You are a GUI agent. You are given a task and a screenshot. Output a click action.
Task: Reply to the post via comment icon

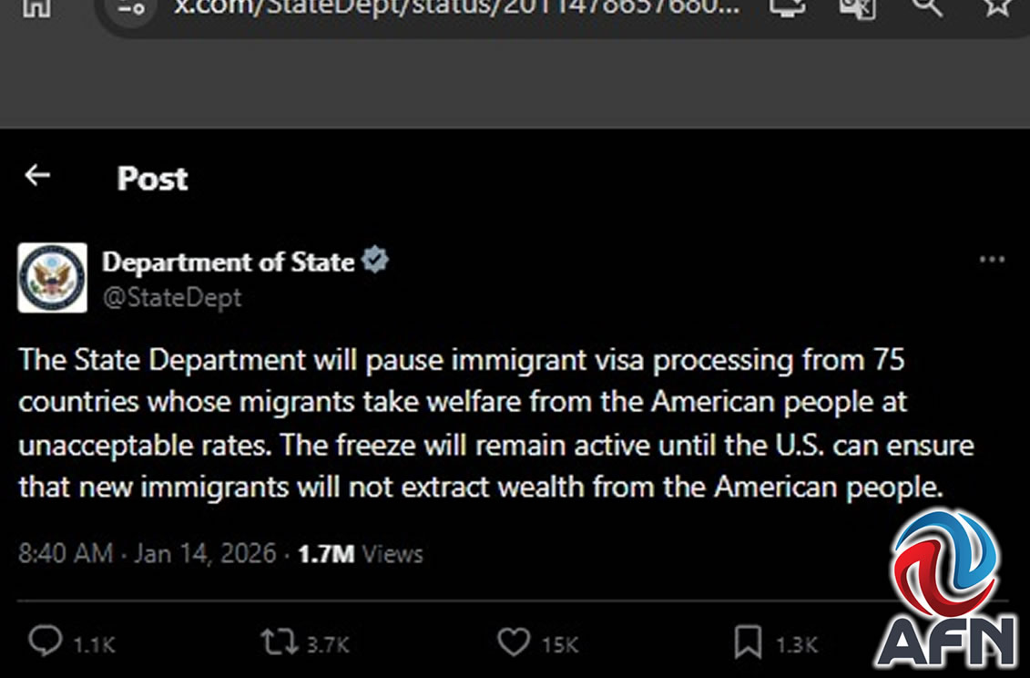[x=46, y=642]
